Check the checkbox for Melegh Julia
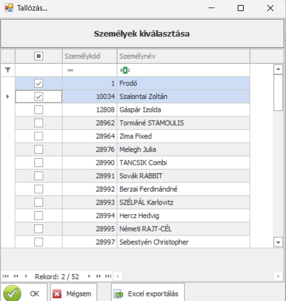Image resolution: width=286 pixels, height=301 pixels. (39, 150)
